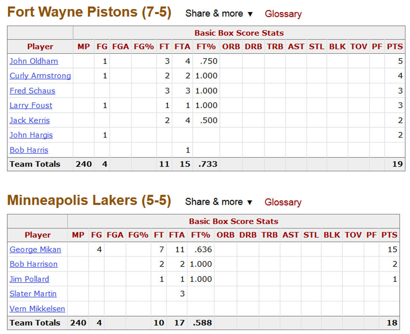Expand Share & more for Minneapolis Lakers
This screenshot has height=334, width=410.
(219, 202)
